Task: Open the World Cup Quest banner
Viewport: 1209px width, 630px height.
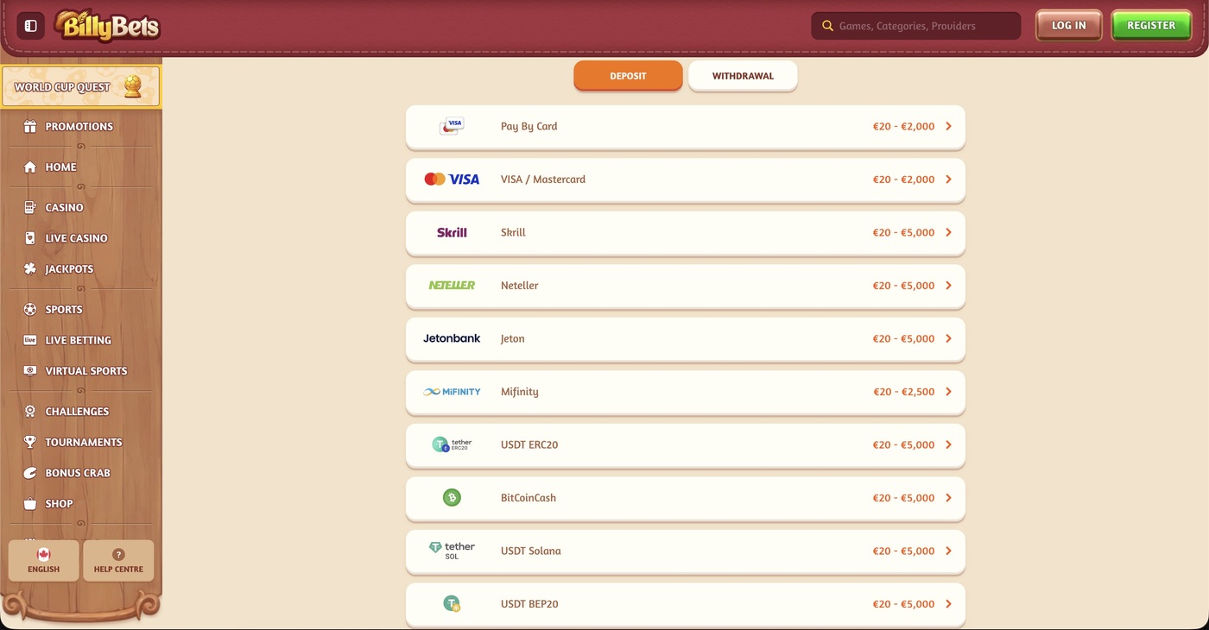Action: 81,86
